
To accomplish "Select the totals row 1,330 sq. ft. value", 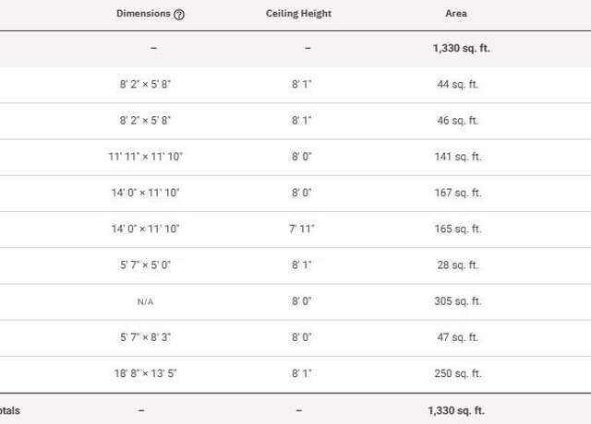I will coord(456,410).
